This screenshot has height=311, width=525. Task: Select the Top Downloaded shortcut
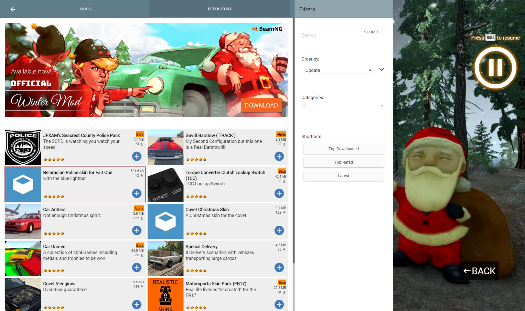click(343, 149)
